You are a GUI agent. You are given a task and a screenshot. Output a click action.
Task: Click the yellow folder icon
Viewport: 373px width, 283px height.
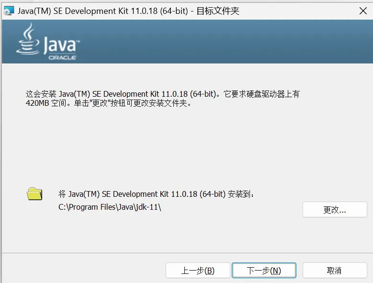35,193
